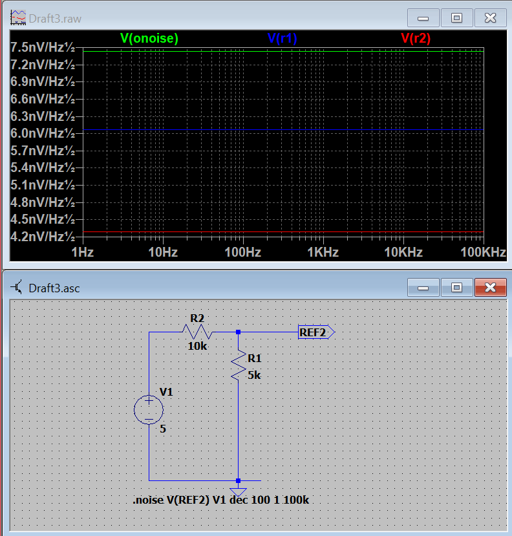
Task: Click the 10k value of R2
Action: click(x=197, y=346)
